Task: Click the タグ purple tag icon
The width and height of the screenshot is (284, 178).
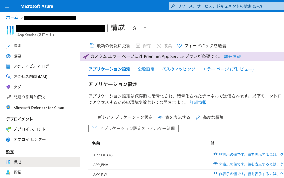Action: click(8, 87)
